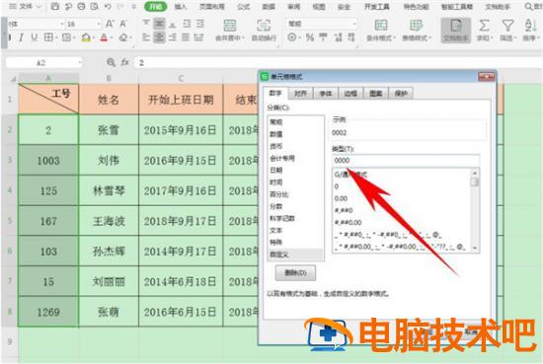Click the eraser clear-format icon

tap(123, 37)
